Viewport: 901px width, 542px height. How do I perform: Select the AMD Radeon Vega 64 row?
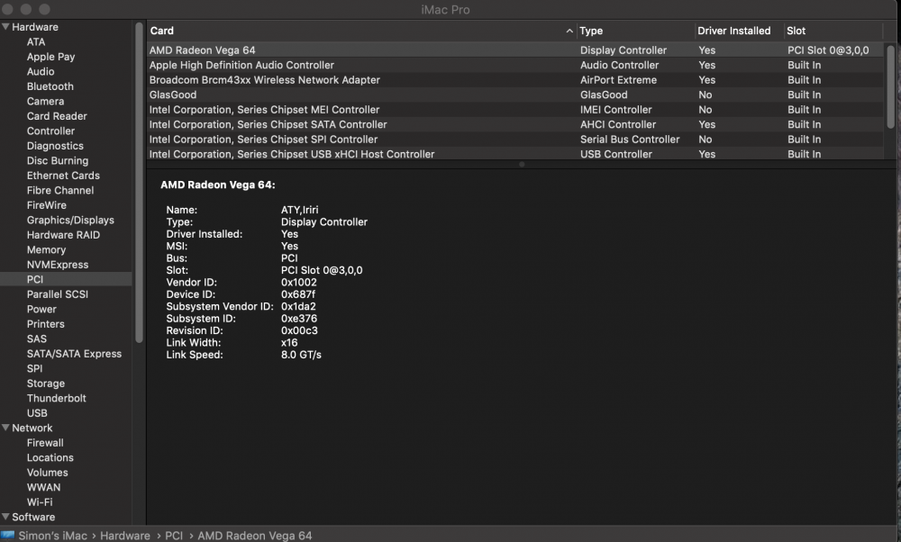coord(515,50)
